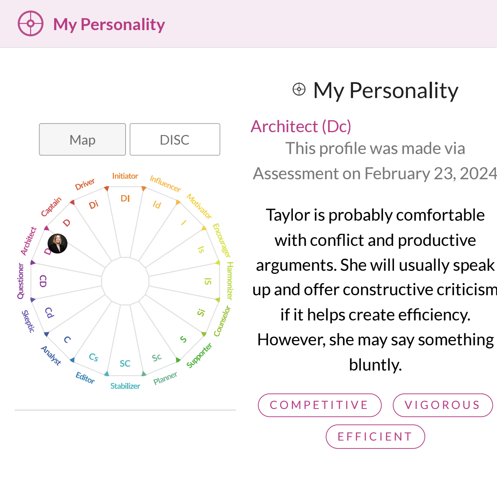Switch to the Map view tab
The height and width of the screenshot is (485, 497).
[82, 140]
